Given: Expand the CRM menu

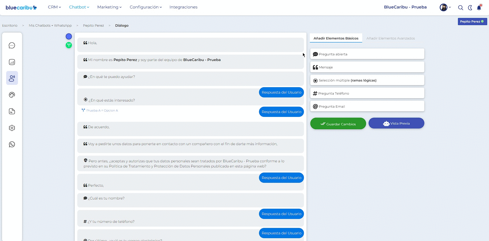Looking at the screenshot, I should 54,7.
